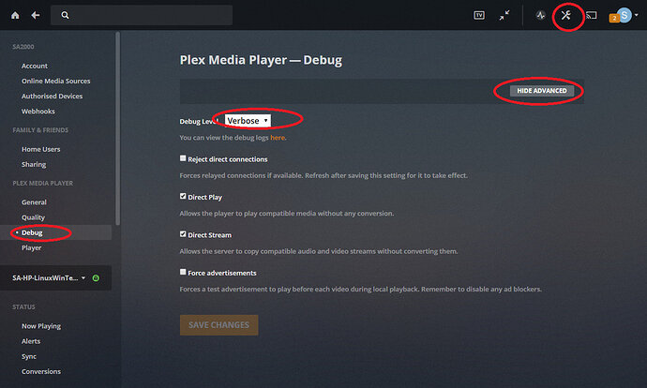Image resolution: width=647 pixels, height=388 pixels.
Task: Click the Hide Advanced button
Action: click(542, 91)
